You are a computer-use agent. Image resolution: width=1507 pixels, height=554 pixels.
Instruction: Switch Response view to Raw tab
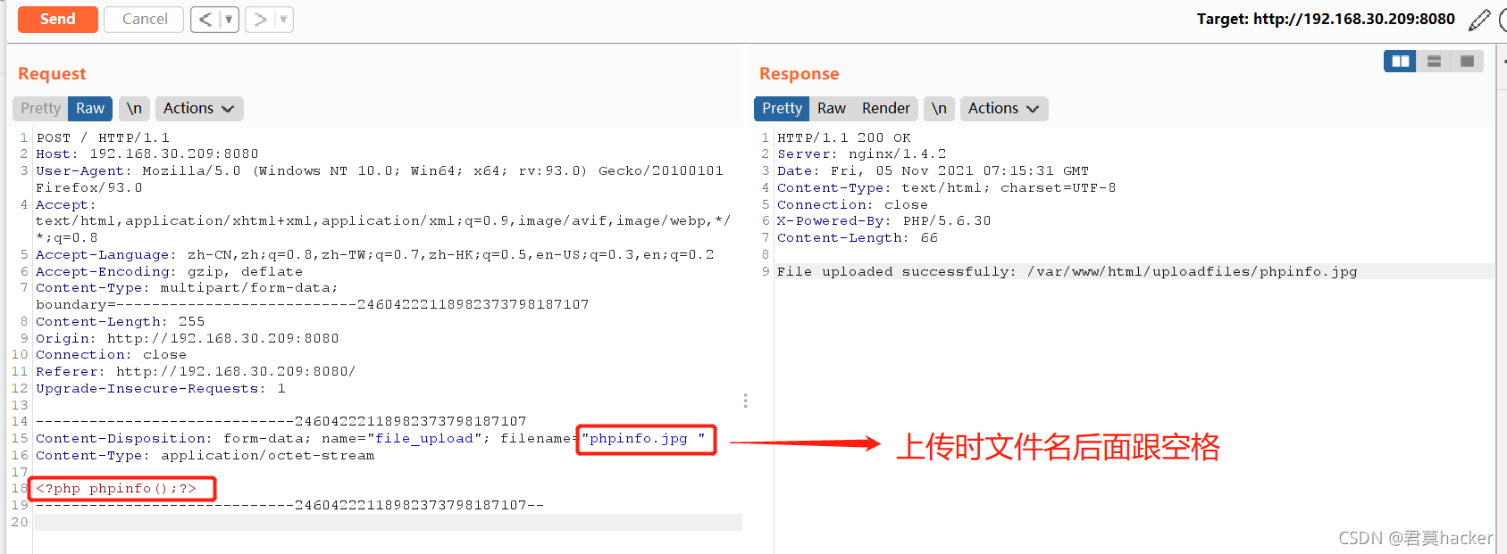[x=832, y=108]
